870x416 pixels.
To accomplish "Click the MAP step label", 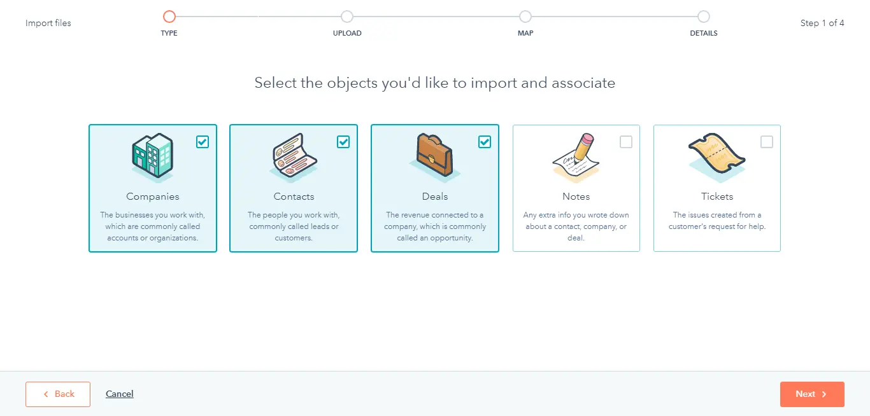I will tap(525, 32).
